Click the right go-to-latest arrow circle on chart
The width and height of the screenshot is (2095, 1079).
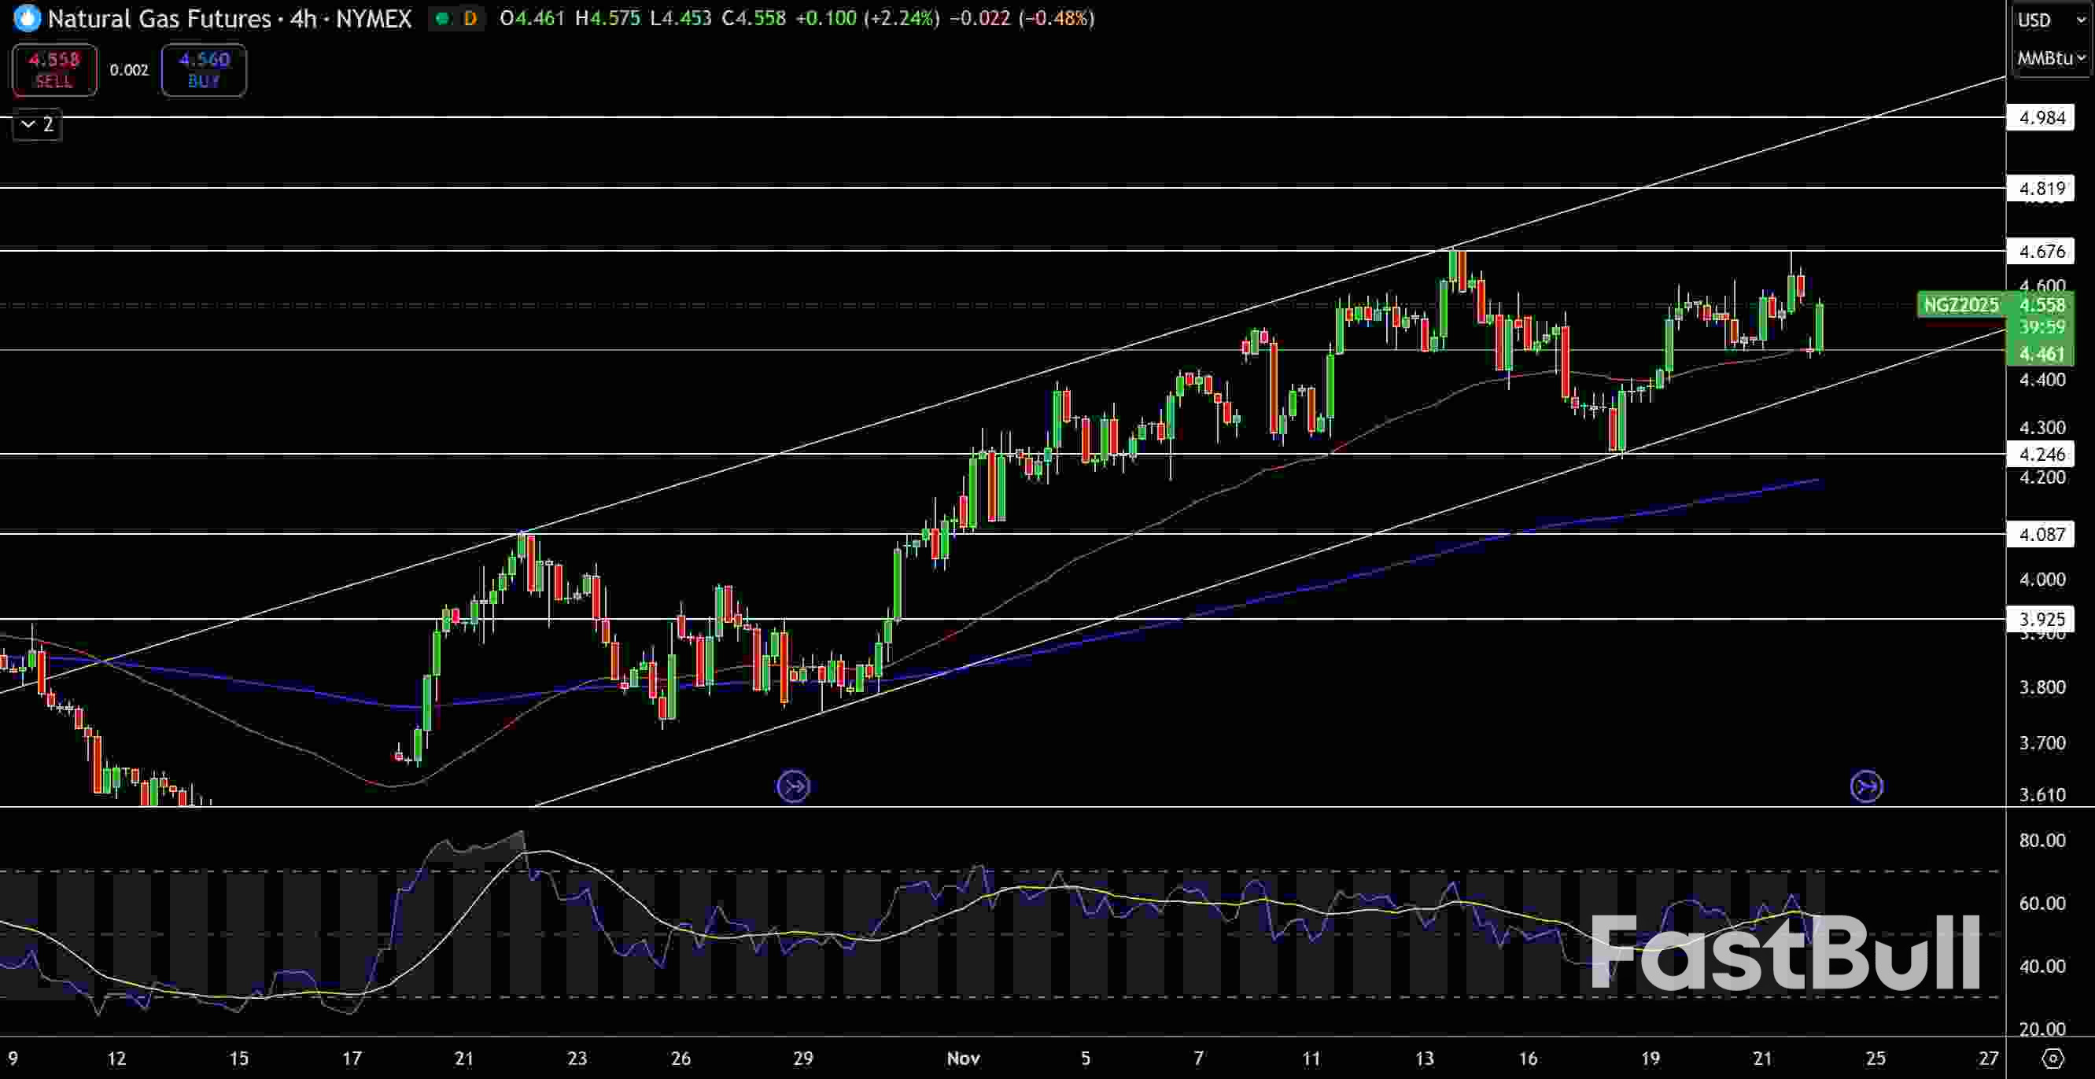(1867, 786)
